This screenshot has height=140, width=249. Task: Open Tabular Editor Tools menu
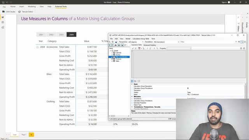point(153,39)
